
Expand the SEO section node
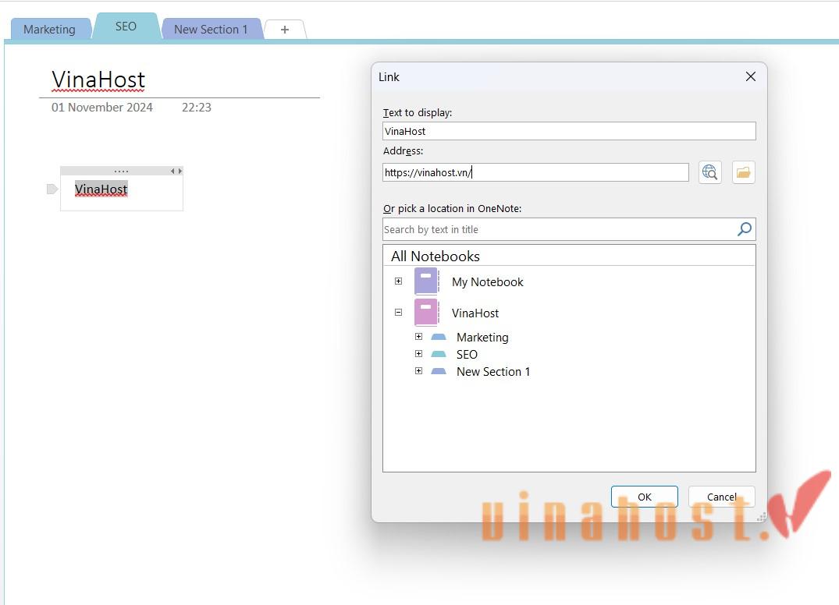click(x=419, y=354)
